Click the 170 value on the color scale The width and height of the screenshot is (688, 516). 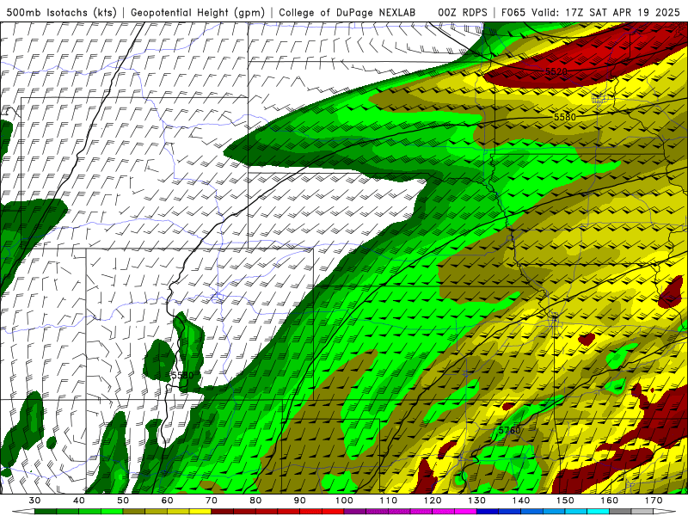pos(654,501)
